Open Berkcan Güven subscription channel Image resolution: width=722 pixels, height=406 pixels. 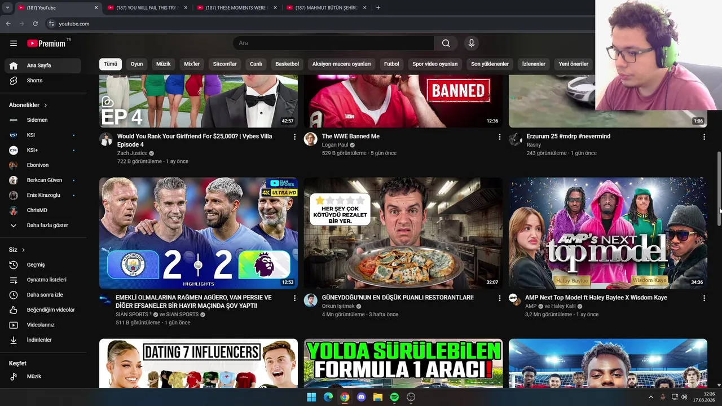43,180
